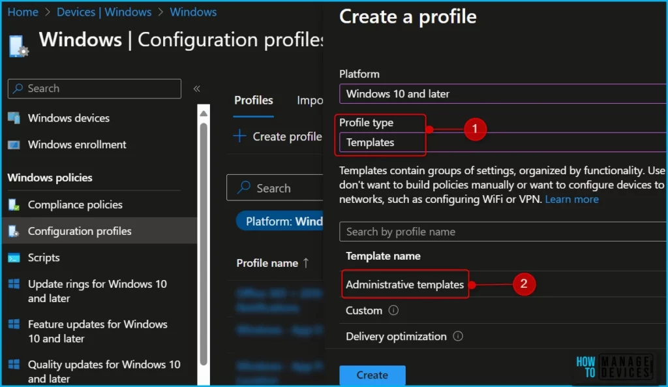Click the blue Create button
This screenshot has height=387, width=668.
(372, 375)
